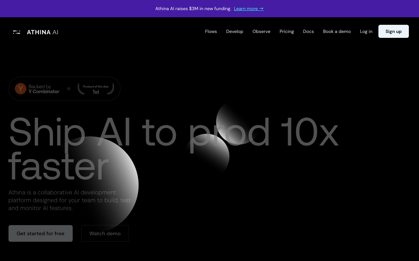Click the announcement banner about $3M funding
Viewport: 419px width, 261px height.
pyautogui.click(x=193, y=8)
